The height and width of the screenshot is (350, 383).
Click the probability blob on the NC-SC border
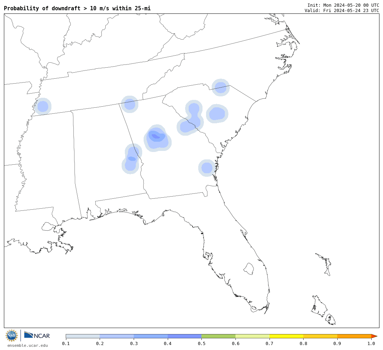[x=221, y=87]
